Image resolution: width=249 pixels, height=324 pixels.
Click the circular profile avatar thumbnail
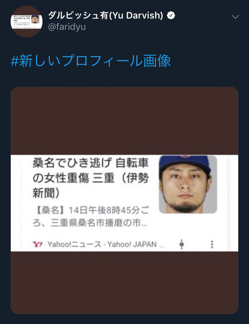tap(27, 22)
